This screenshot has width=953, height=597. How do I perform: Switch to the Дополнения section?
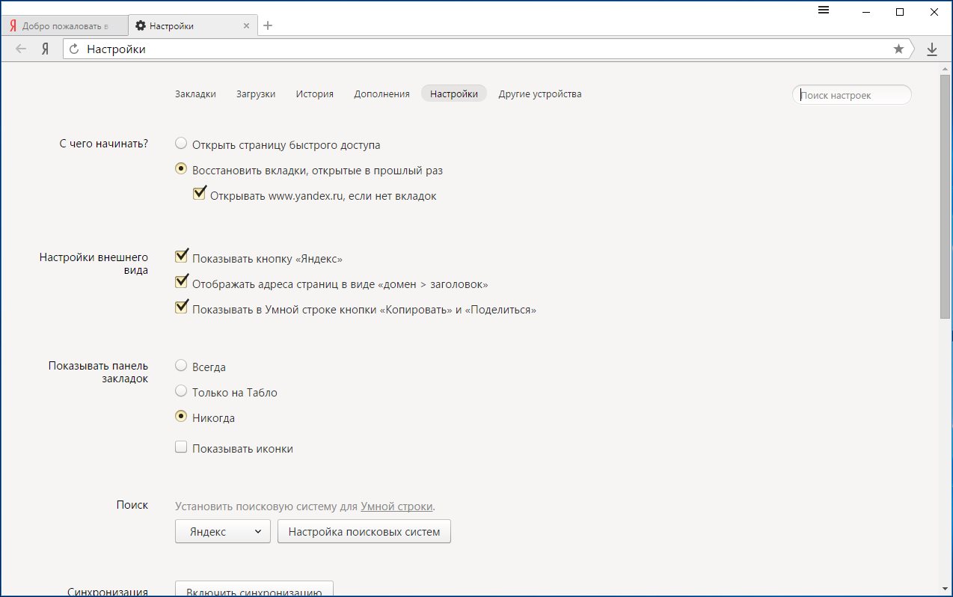click(381, 94)
